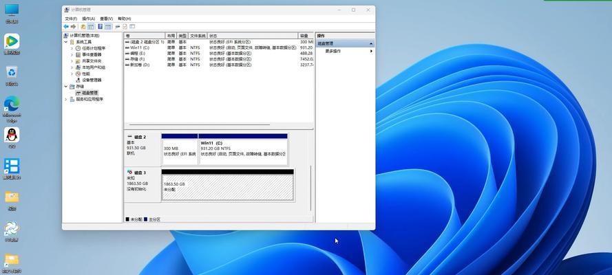Click the Up one level folder icon
The height and width of the screenshot is (275, 612).
(83, 27)
